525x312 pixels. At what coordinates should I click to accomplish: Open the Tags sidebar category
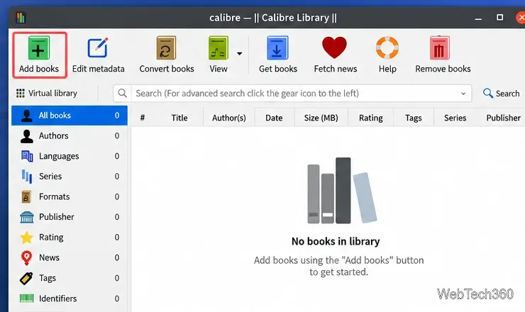click(70, 278)
